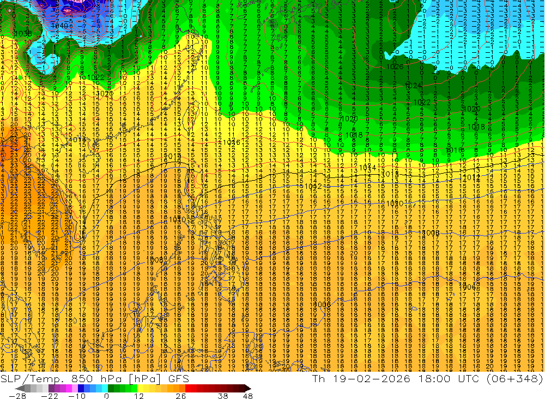Screen dimensions: 545x399
Task: Select the dark blue legend color swatch
Action: point(81,388)
